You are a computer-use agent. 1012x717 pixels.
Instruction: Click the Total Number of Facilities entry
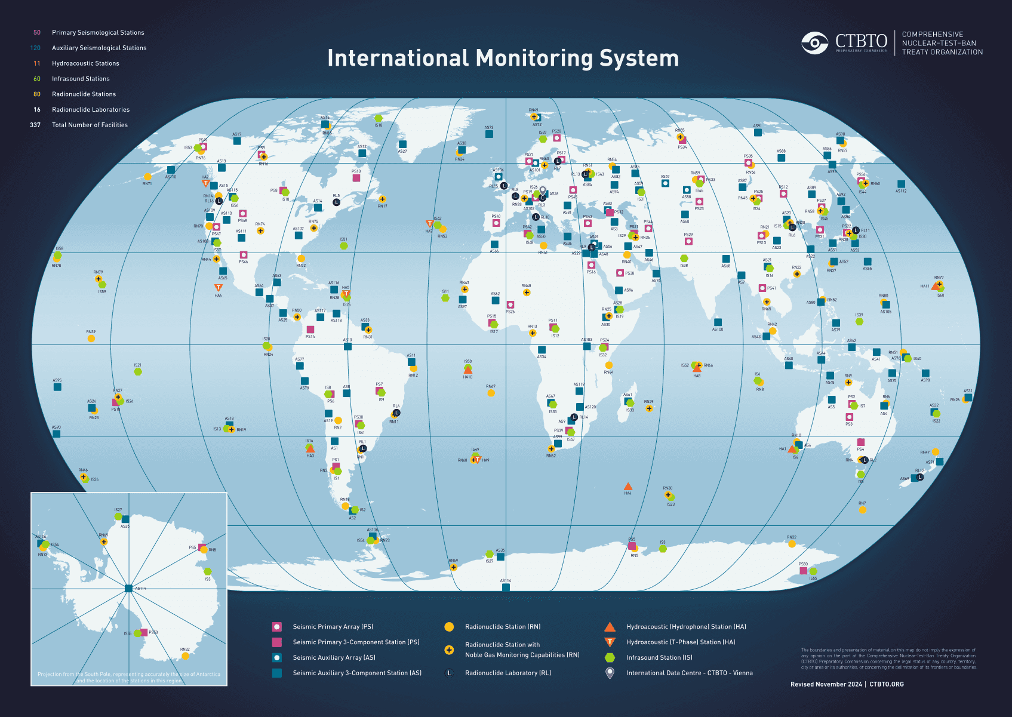[90, 125]
